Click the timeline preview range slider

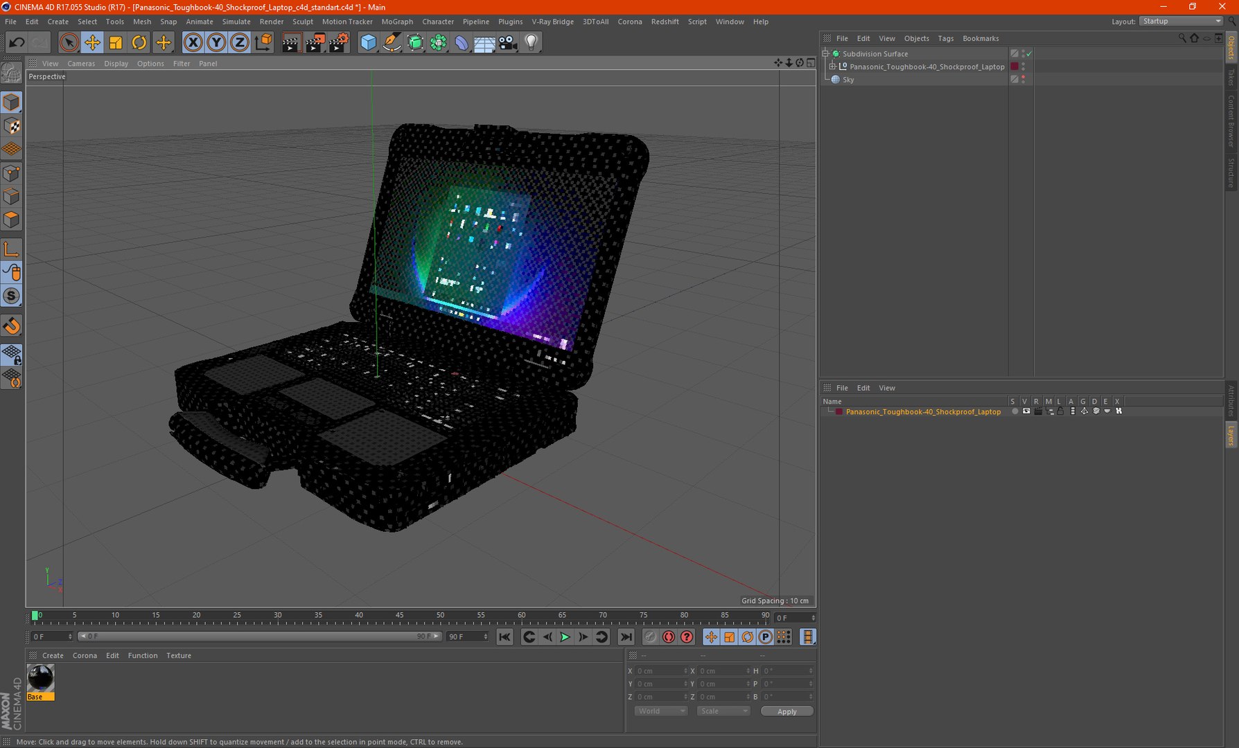[260, 636]
